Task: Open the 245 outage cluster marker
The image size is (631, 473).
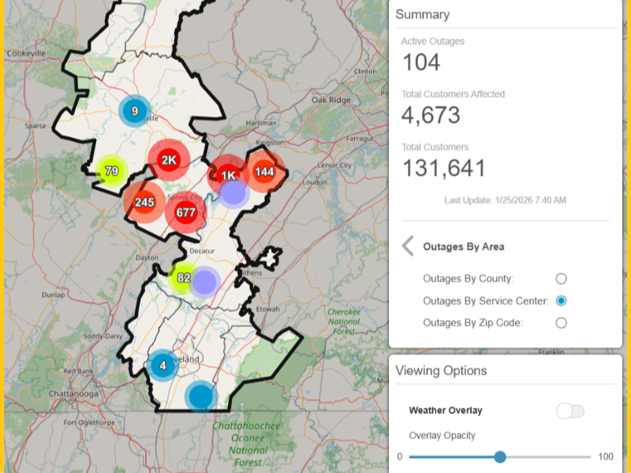Action: [144, 202]
